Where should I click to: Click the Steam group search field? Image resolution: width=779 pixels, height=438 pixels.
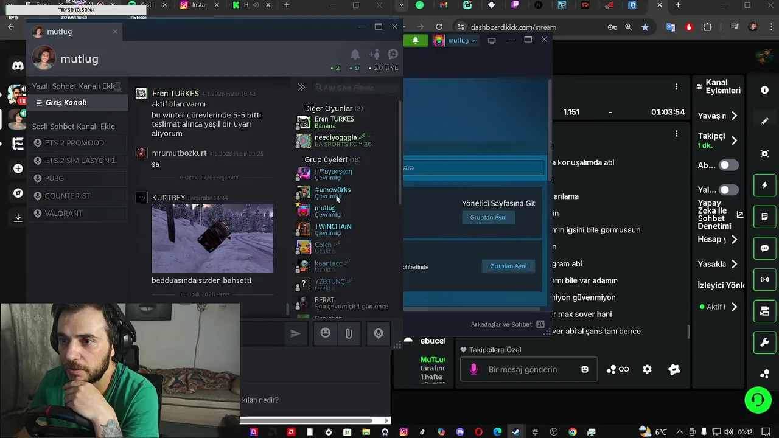click(x=474, y=168)
